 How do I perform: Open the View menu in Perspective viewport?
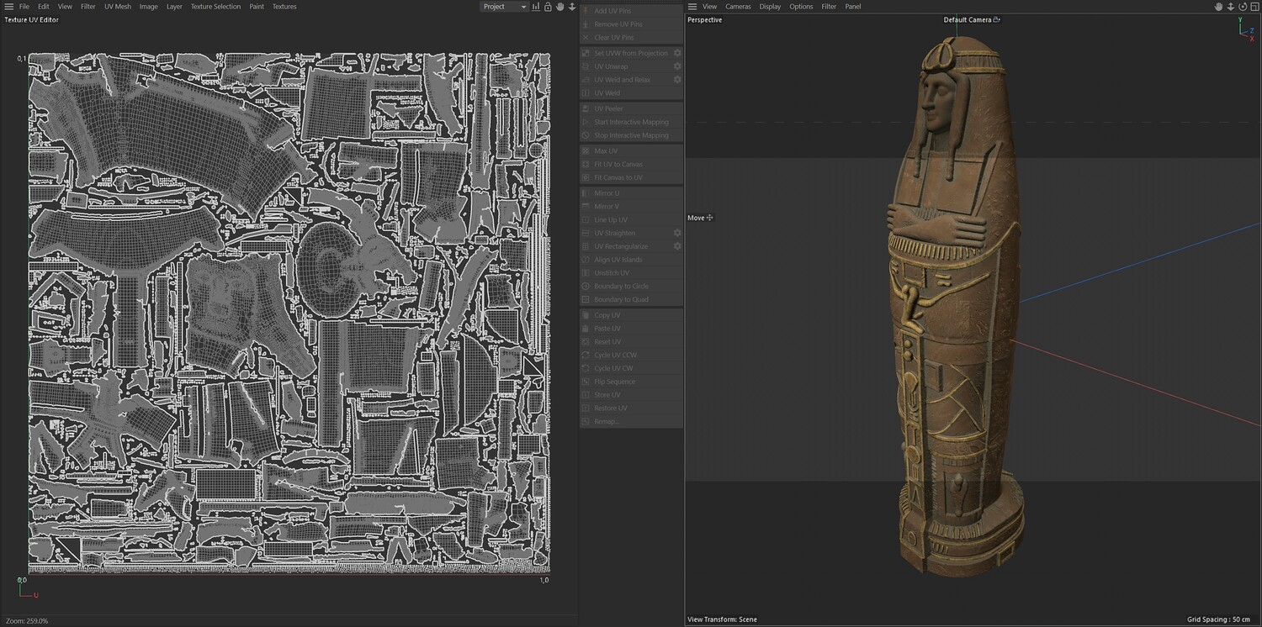point(710,7)
